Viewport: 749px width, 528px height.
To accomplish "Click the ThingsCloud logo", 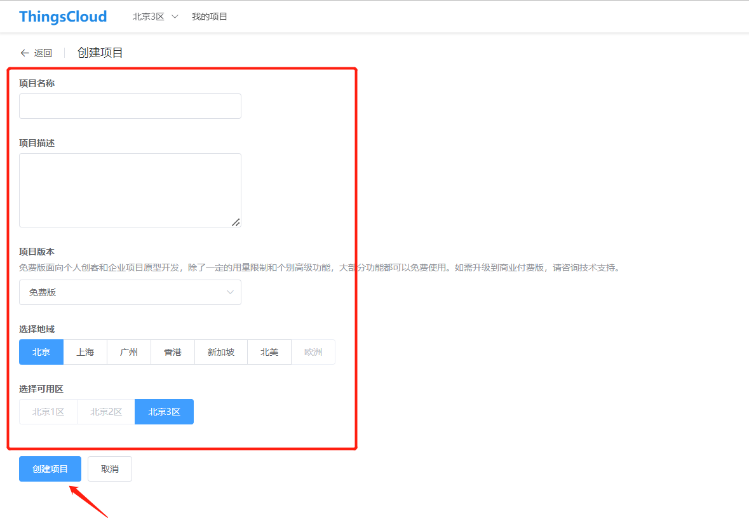I will click(x=63, y=17).
